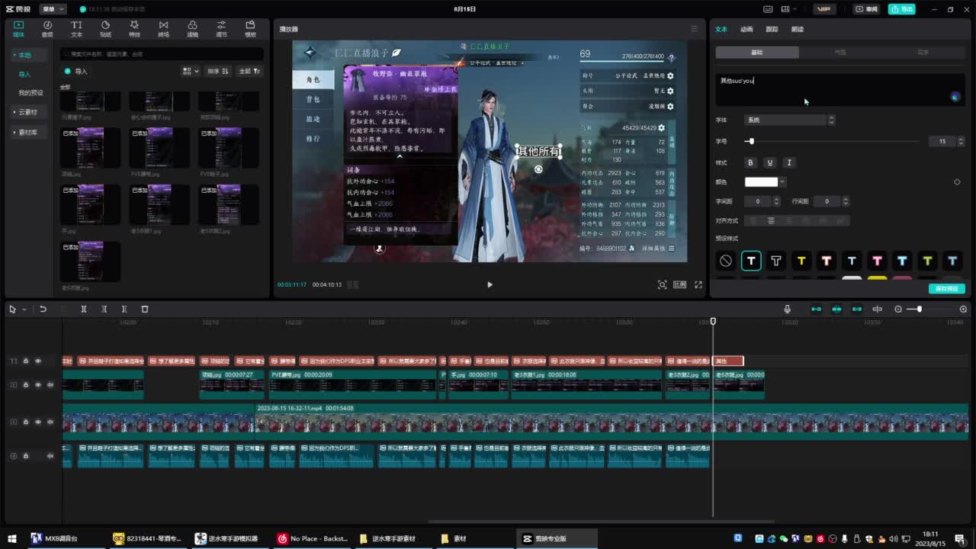
Task: Click the microphone record voiceover icon
Action: (788, 309)
